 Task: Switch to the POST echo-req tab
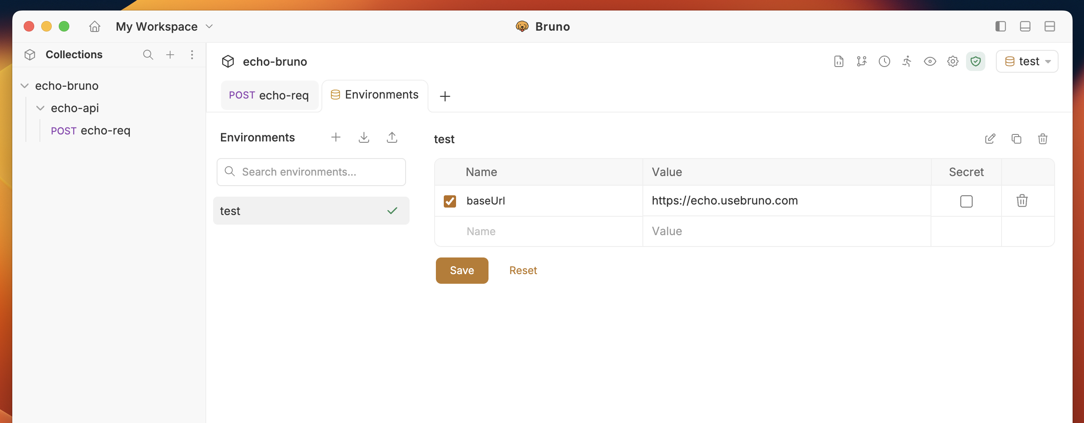pyautogui.click(x=269, y=95)
